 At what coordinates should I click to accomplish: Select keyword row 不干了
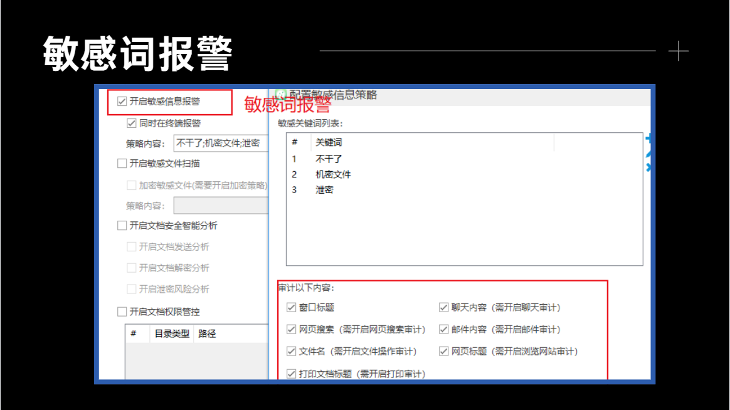click(x=464, y=159)
